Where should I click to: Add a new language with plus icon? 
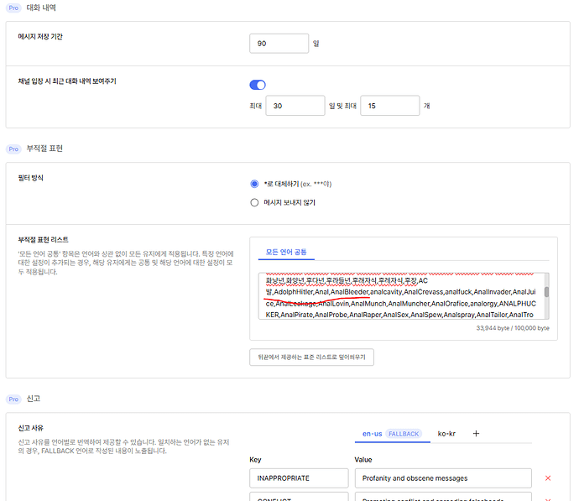pyautogui.click(x=476, y=434)
